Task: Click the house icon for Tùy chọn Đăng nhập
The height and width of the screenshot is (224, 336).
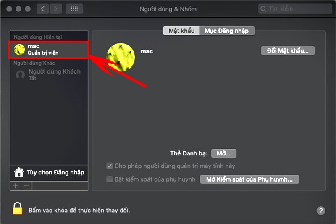Action: [19, 172]
